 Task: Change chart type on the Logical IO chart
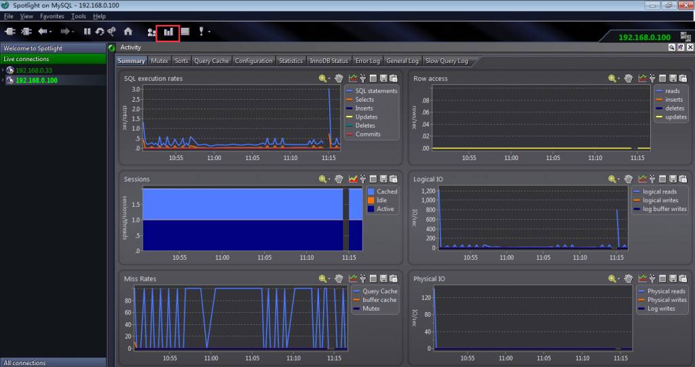tap(642, 179)
